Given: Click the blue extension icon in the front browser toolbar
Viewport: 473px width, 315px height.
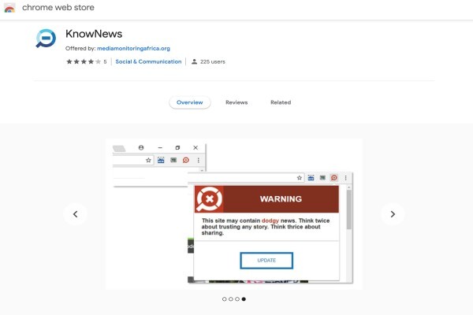Looking at the screenshot, I should tap(311, 178).
